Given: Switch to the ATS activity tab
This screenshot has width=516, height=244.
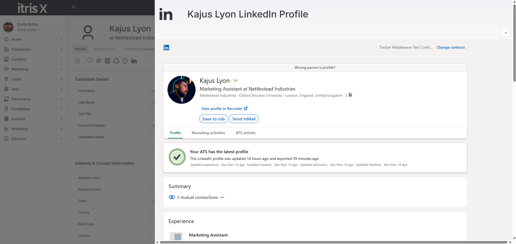Looking at the screenshot, I should tap(246, 133).
